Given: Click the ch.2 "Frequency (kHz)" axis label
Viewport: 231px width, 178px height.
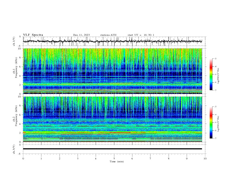Looking at the screenshot, I should [x=16, y=116].
